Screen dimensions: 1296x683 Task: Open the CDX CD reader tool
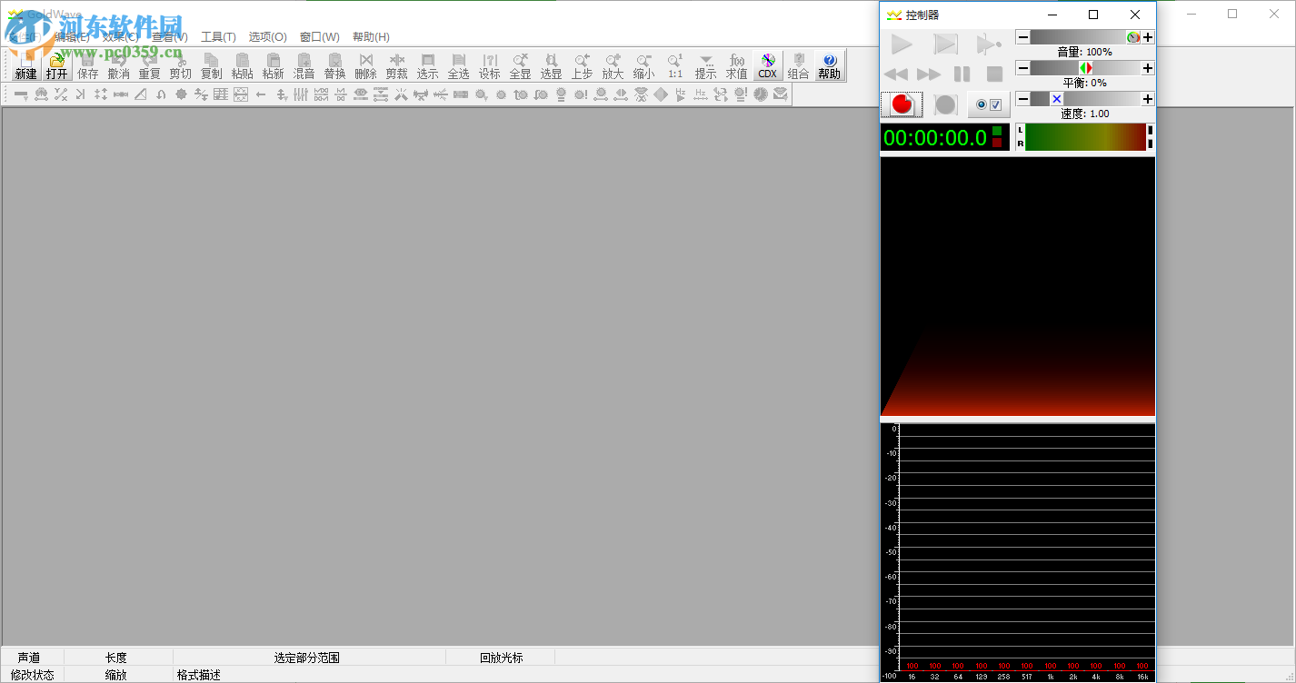(767, 65)
